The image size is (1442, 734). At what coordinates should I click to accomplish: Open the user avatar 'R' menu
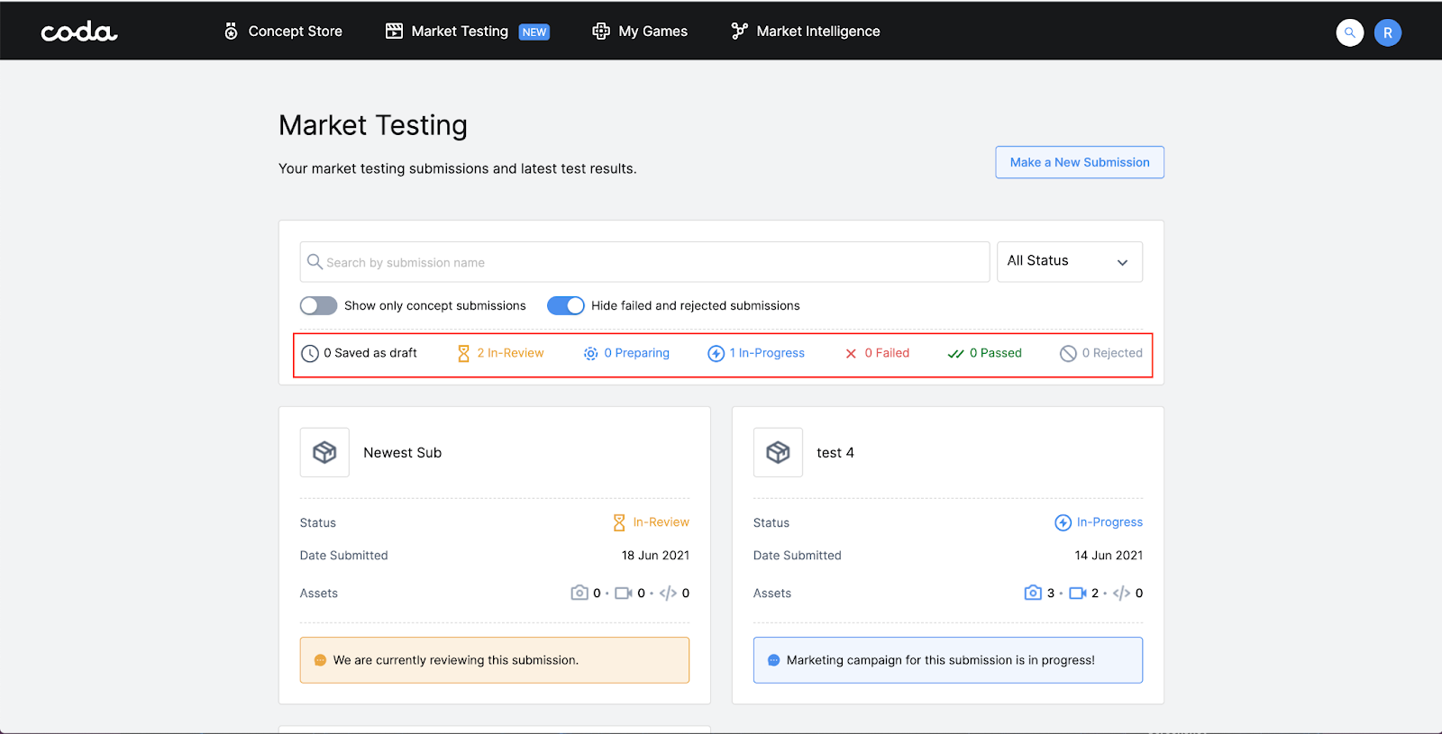1387,32
